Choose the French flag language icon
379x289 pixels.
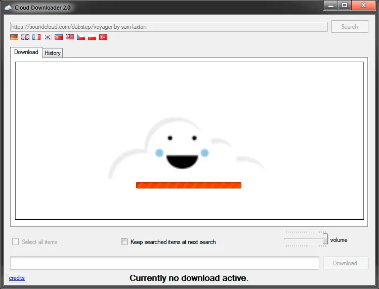point(36,37)
